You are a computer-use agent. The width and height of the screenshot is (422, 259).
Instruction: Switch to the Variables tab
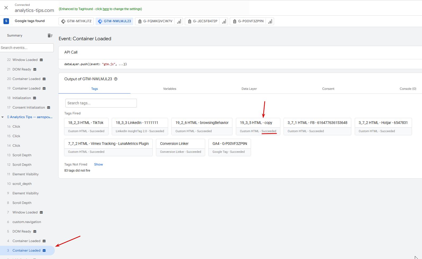(x=170, y=89)
